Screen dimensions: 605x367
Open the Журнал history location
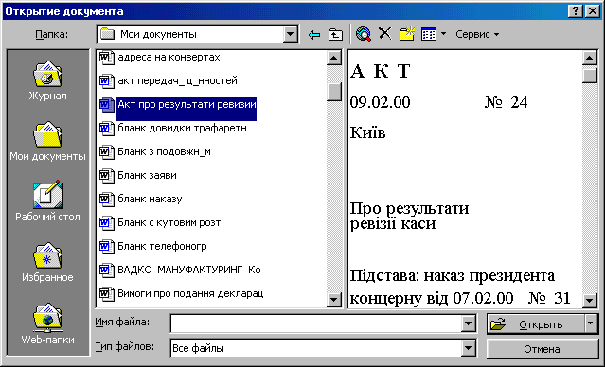pos(47,80)
